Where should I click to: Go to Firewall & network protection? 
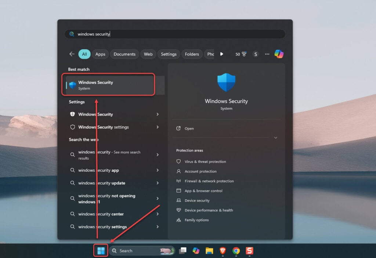tap(209, 181)
